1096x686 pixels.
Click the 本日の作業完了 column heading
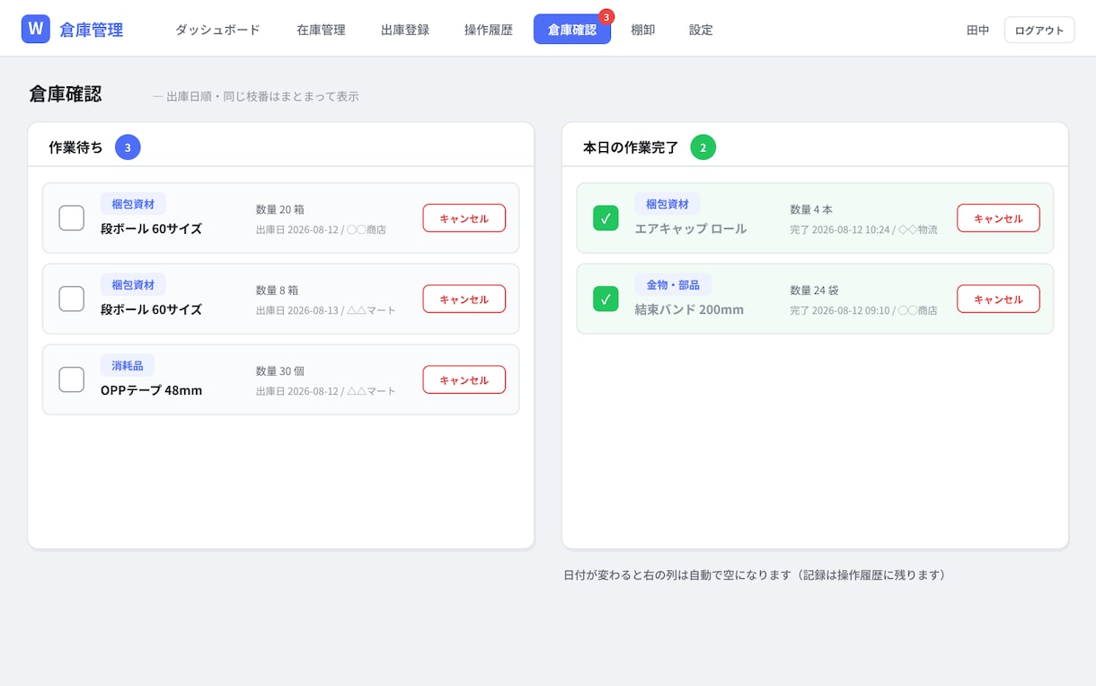coord(631,147)
